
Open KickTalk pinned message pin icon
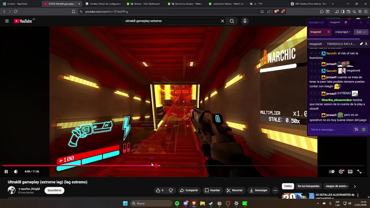[x=361, y=44]
